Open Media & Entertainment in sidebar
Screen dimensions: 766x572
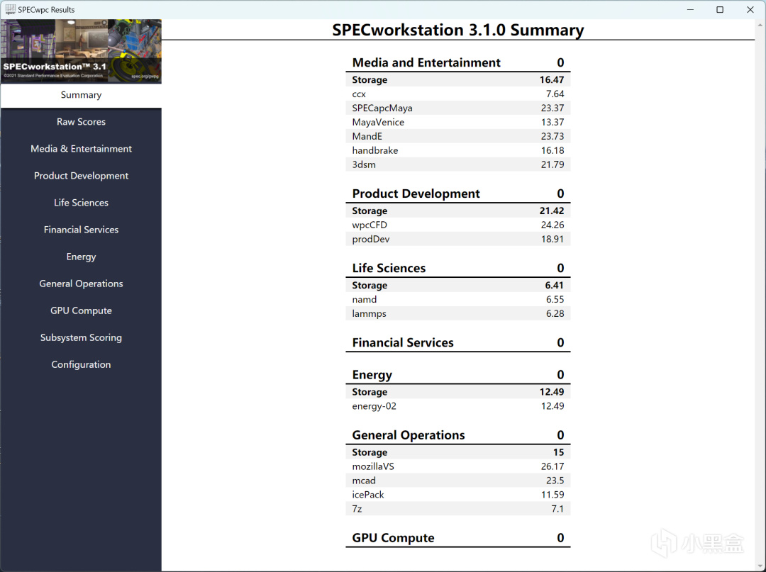click(81, 148)
